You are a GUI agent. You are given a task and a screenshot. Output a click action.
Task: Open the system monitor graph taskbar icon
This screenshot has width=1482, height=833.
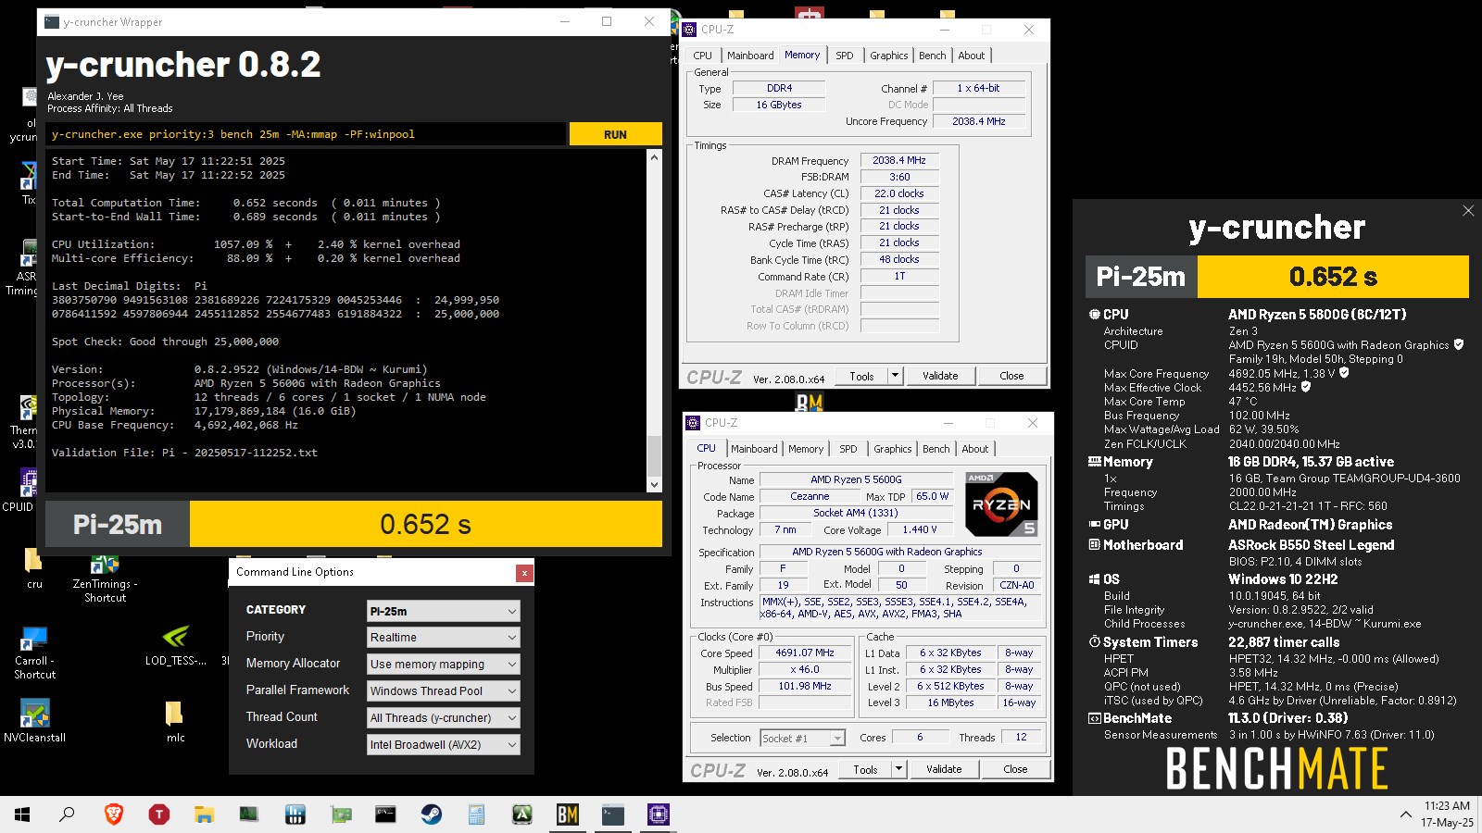[249, 814]
